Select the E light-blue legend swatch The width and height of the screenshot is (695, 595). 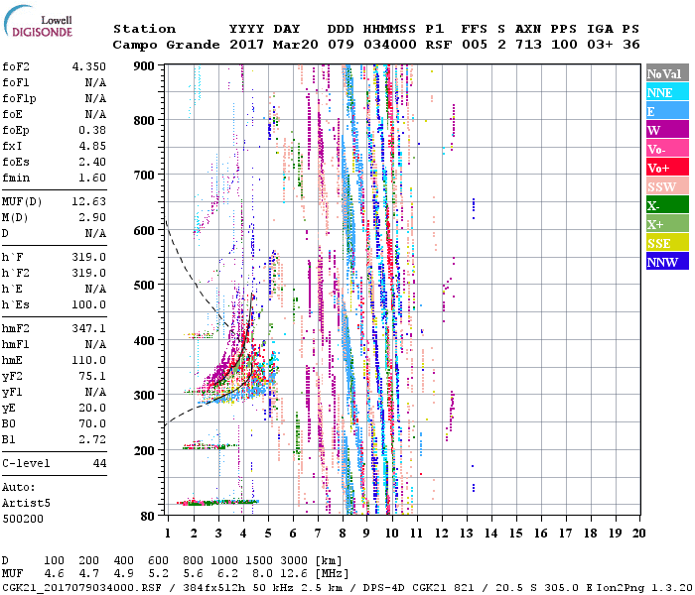tap(667, 111)
